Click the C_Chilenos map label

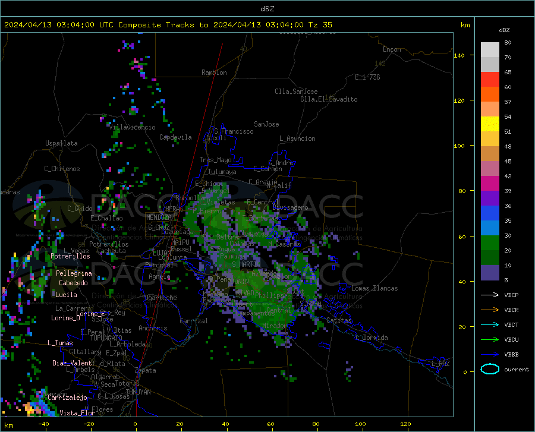62,169
